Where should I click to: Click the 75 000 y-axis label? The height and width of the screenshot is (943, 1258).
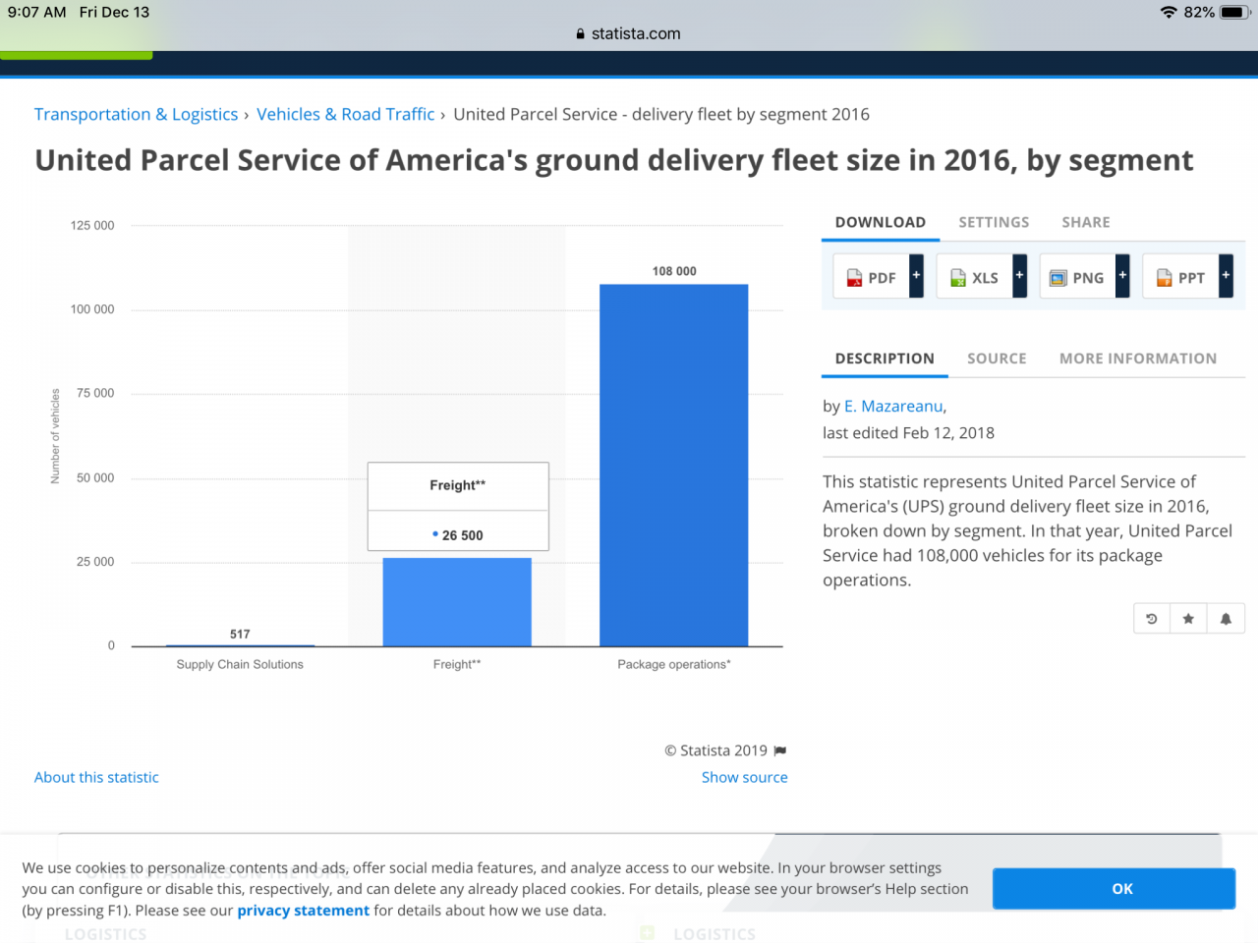coord(95,394)
